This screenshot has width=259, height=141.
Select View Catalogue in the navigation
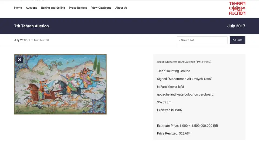tap(101, 8)
